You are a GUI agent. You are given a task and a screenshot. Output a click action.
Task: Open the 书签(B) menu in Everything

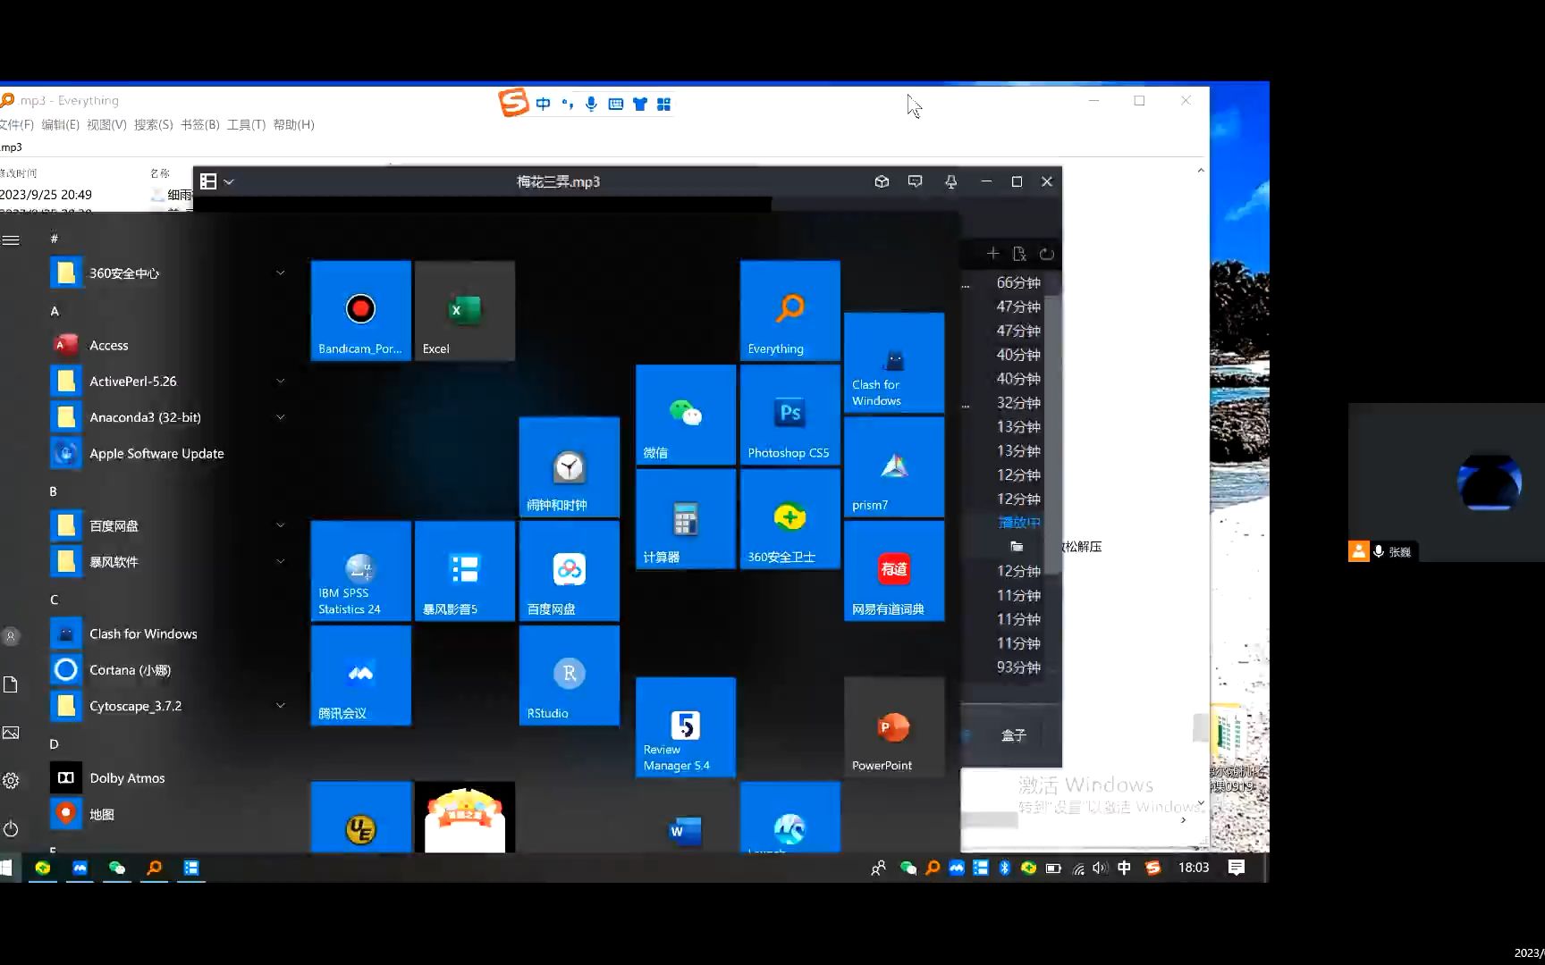[x=200, y=124]
